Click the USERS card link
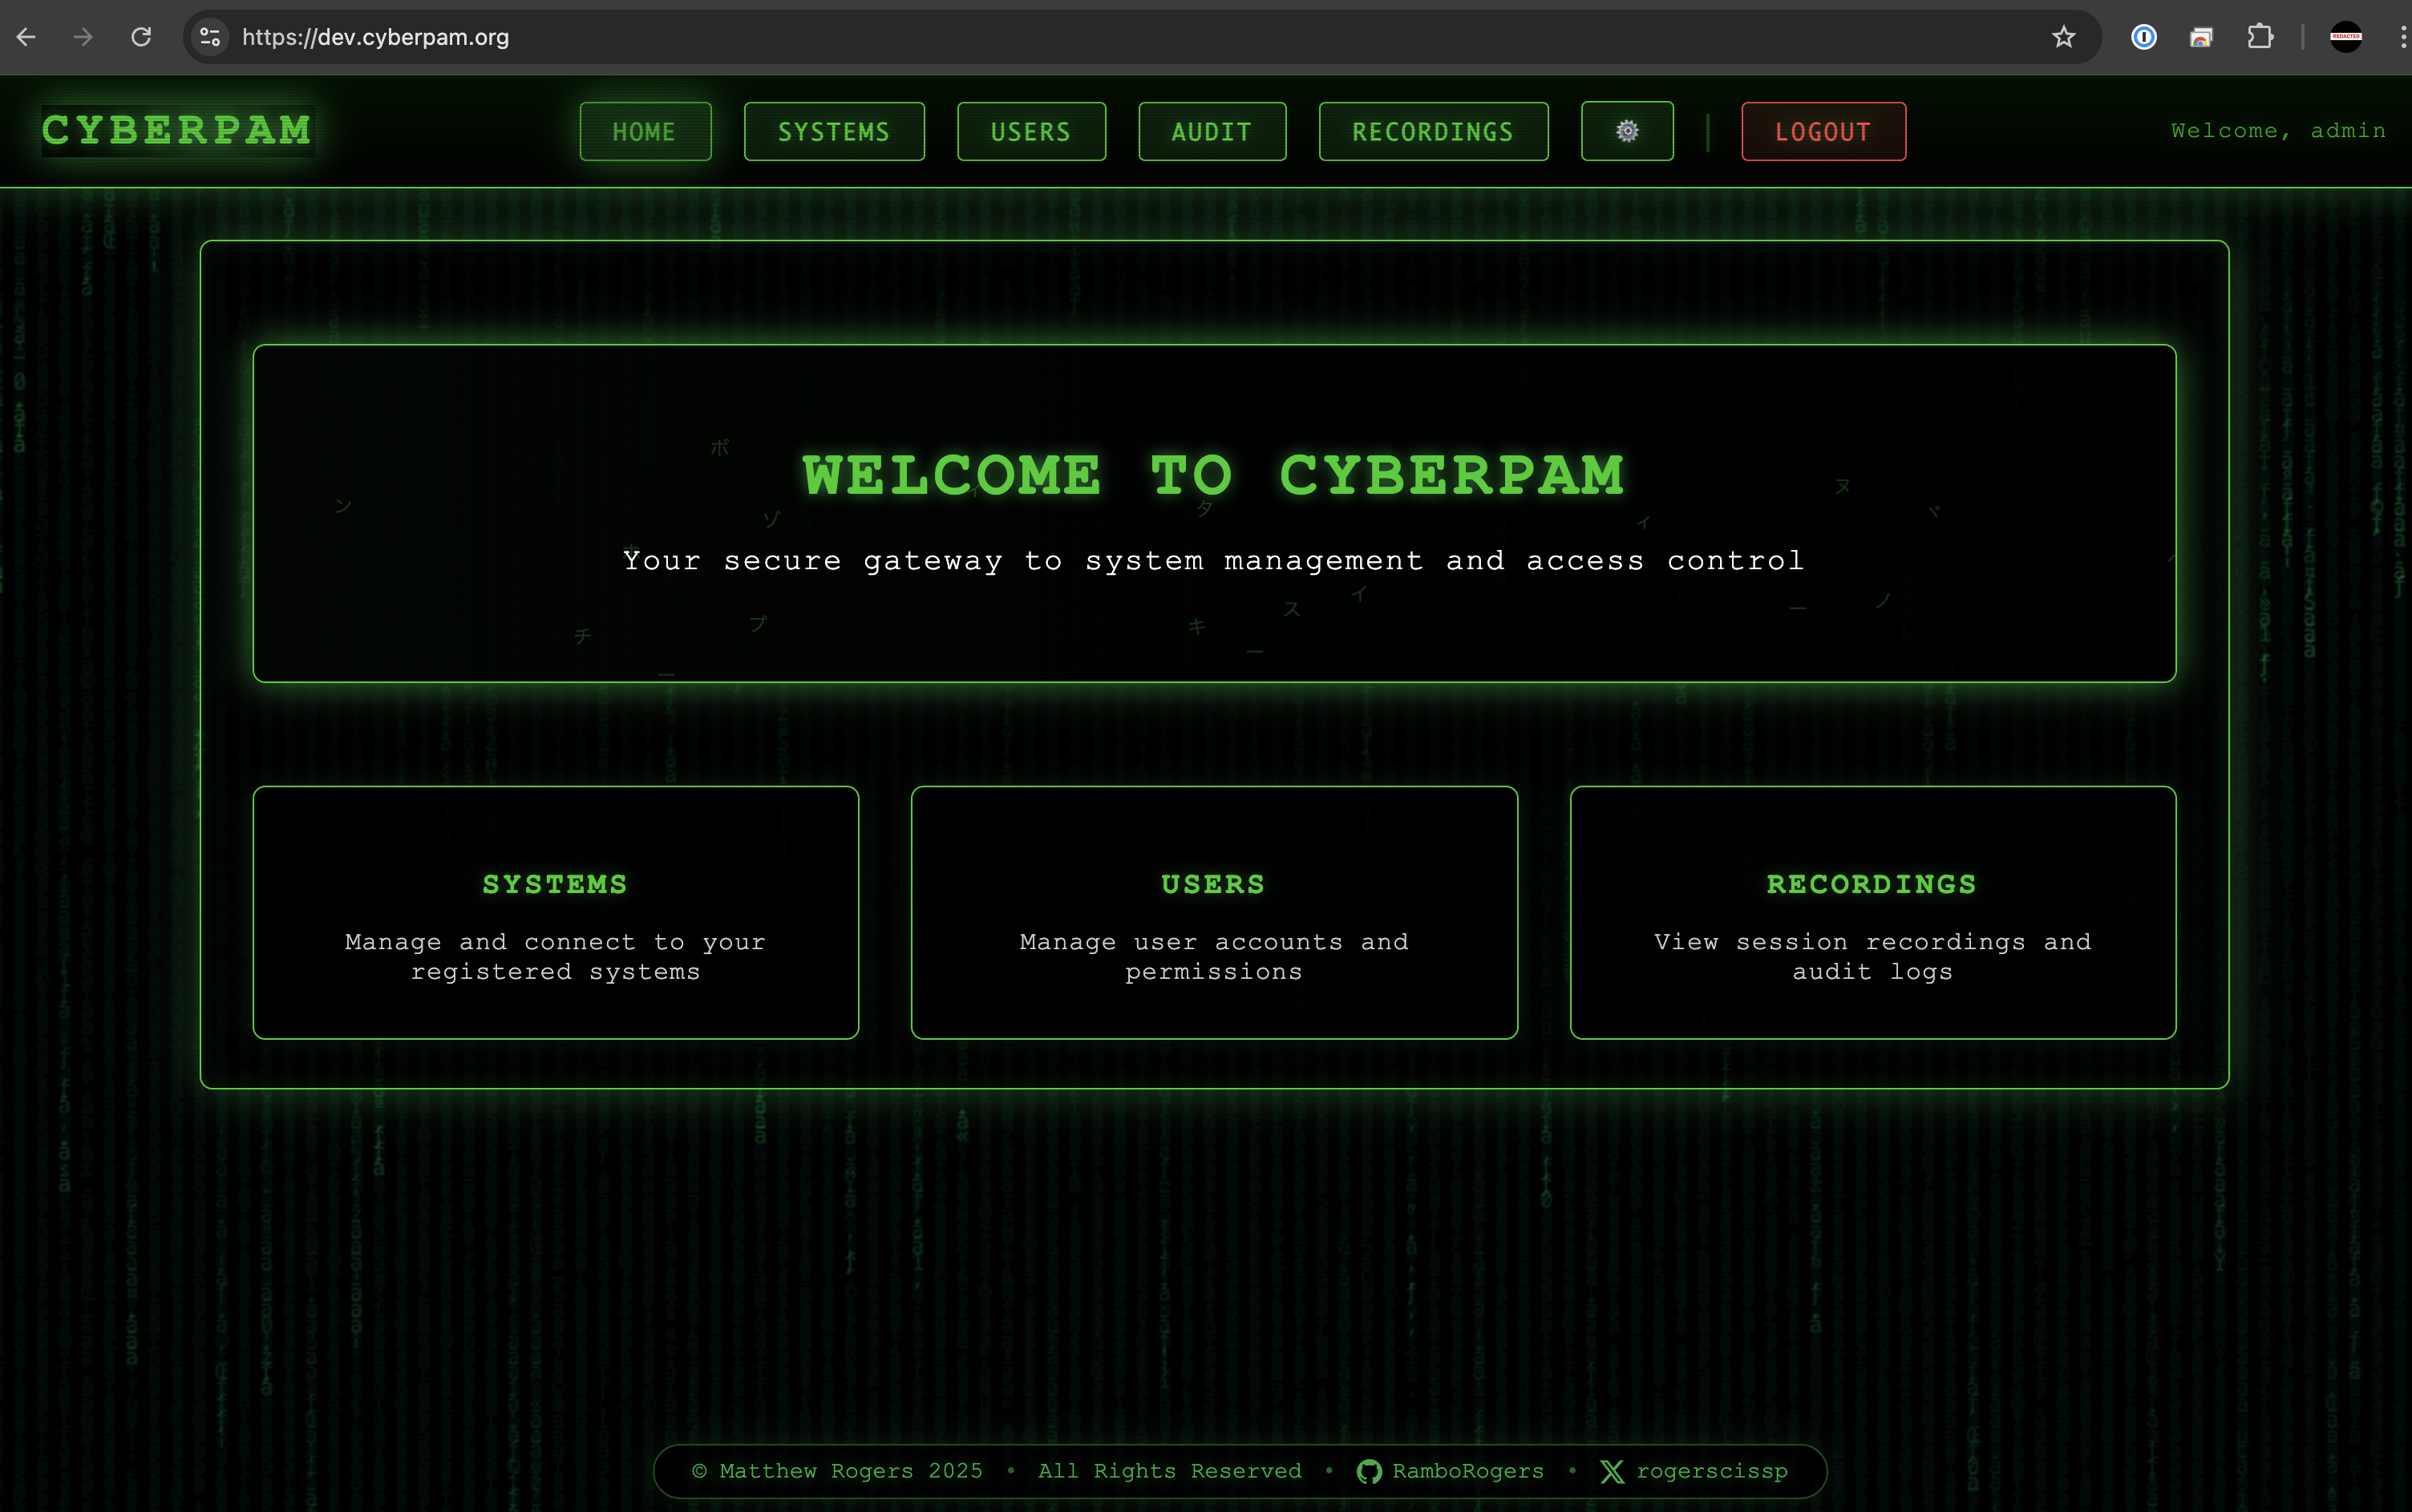 1214,913
